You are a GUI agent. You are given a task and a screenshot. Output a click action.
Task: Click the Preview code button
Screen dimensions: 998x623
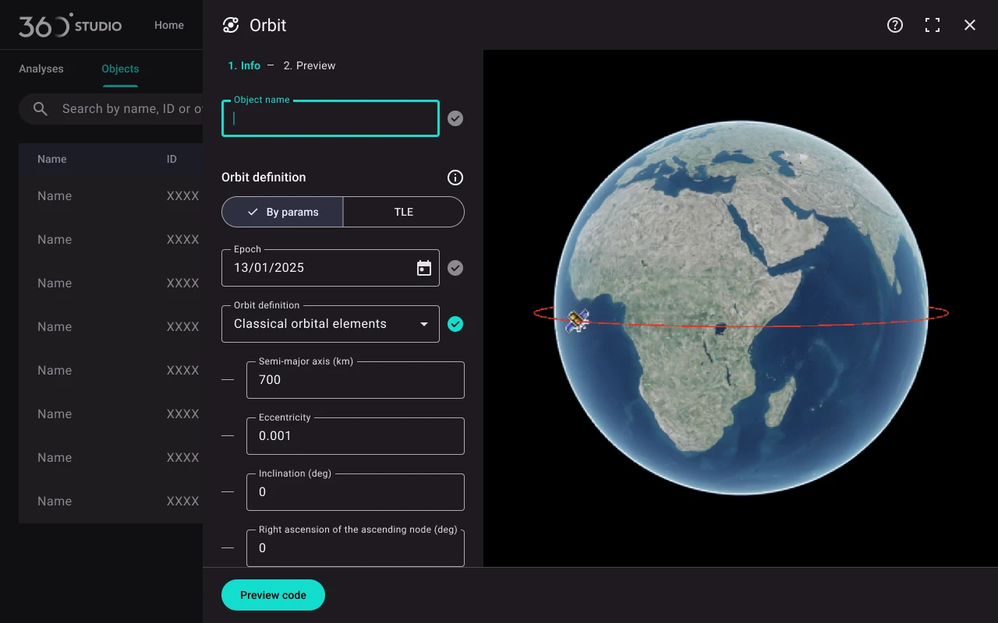click(x=273, y=595)
